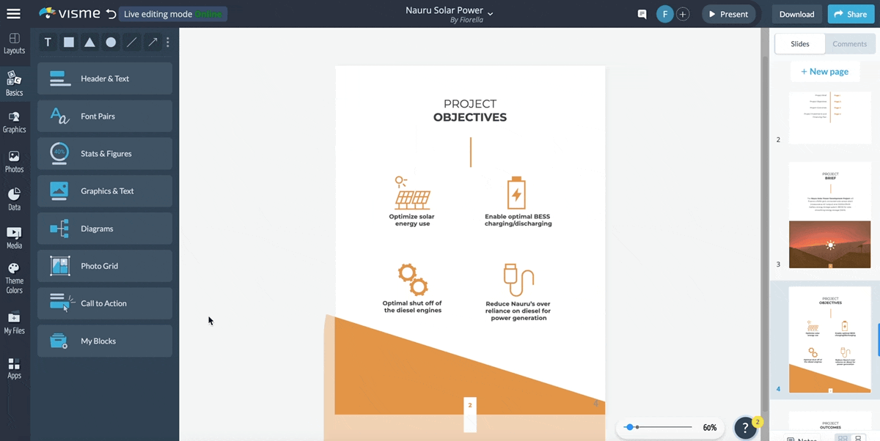Image resolution: width=880 pixels, height=441 pixels.
Task: Select the ellipse shape tool
Action: [x=110, y=42]
